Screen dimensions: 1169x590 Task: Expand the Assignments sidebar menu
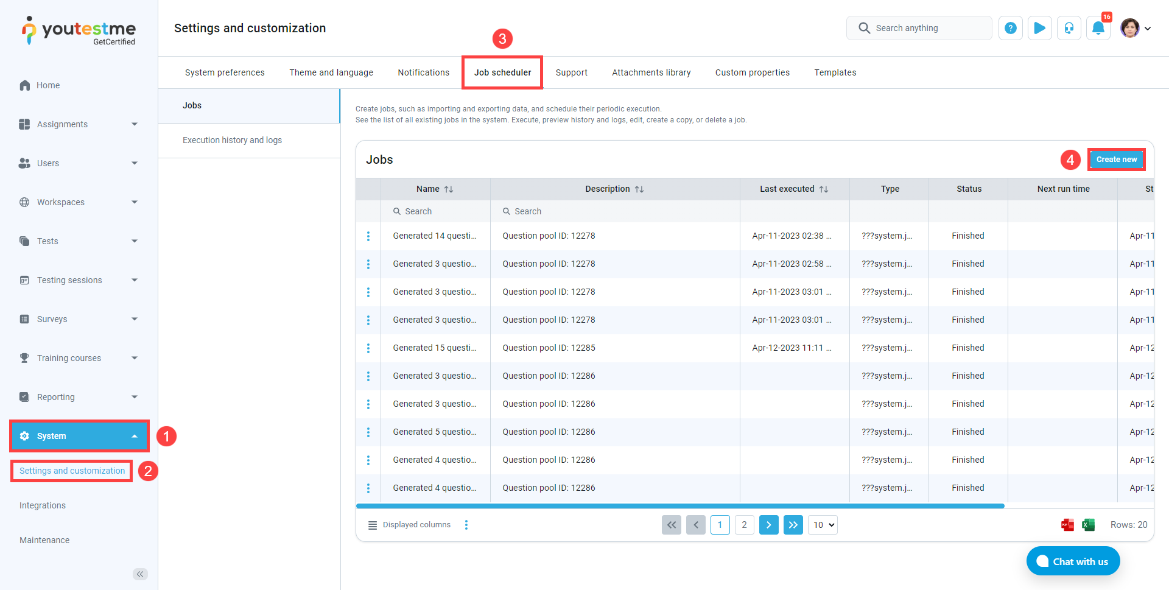pos(79,124)
